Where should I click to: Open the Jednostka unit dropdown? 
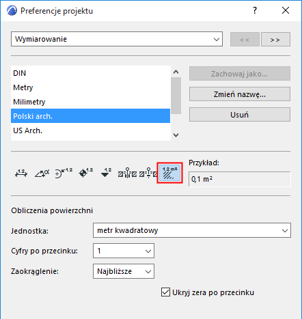pyautogui.click(x=192, y=230)
